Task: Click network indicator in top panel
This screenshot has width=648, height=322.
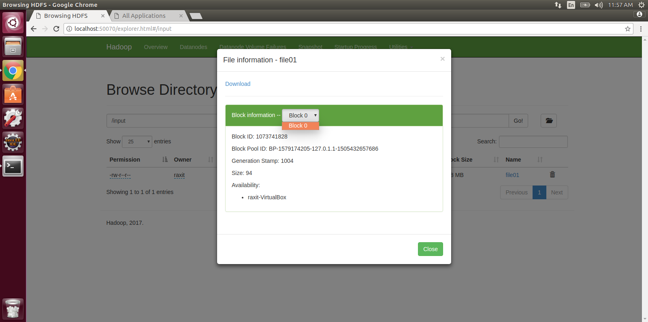Action: click(x=558, y=5)
